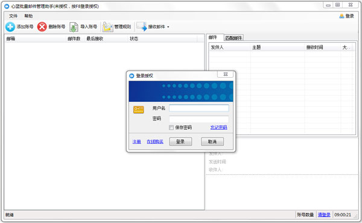Click the 接收邮件 receive mail icon
This screenshot has height=223, width=362.
pyautogui.click(x=142, y=27)
